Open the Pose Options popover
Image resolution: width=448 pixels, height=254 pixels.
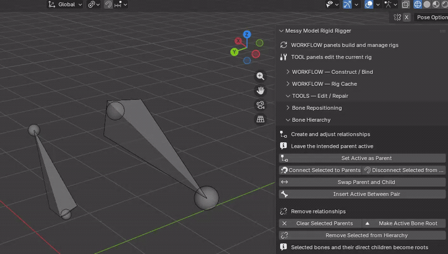point(431,17)
